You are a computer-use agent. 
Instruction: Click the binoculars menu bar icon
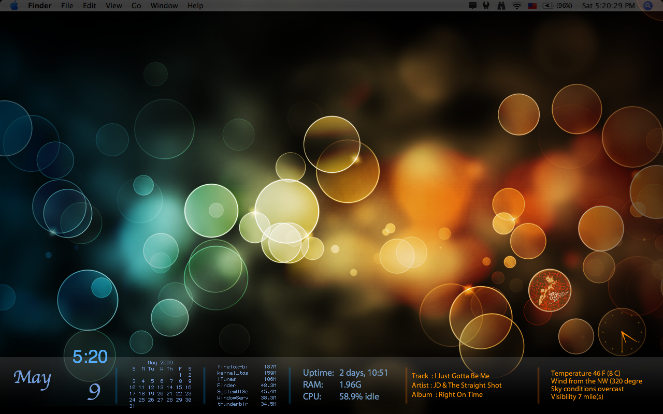coord(501,6)
